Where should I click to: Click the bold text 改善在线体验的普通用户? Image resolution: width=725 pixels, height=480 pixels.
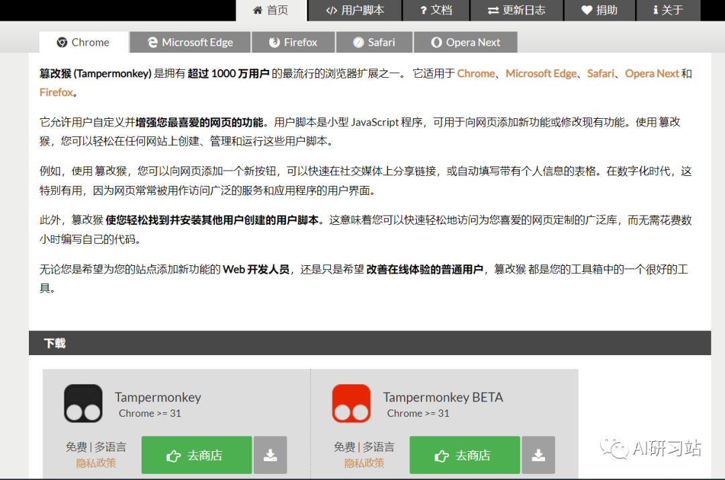[425, 270]
